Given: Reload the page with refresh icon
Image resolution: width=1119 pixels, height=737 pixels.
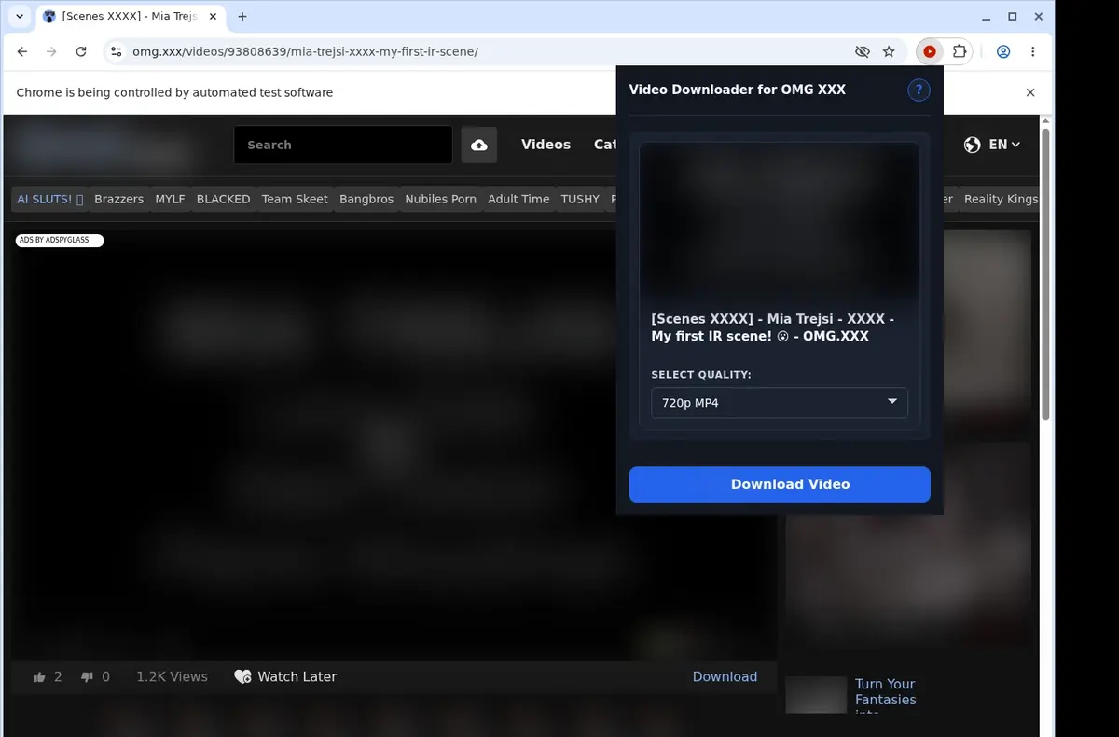Looking at the screenshot, I should point(81,51).
